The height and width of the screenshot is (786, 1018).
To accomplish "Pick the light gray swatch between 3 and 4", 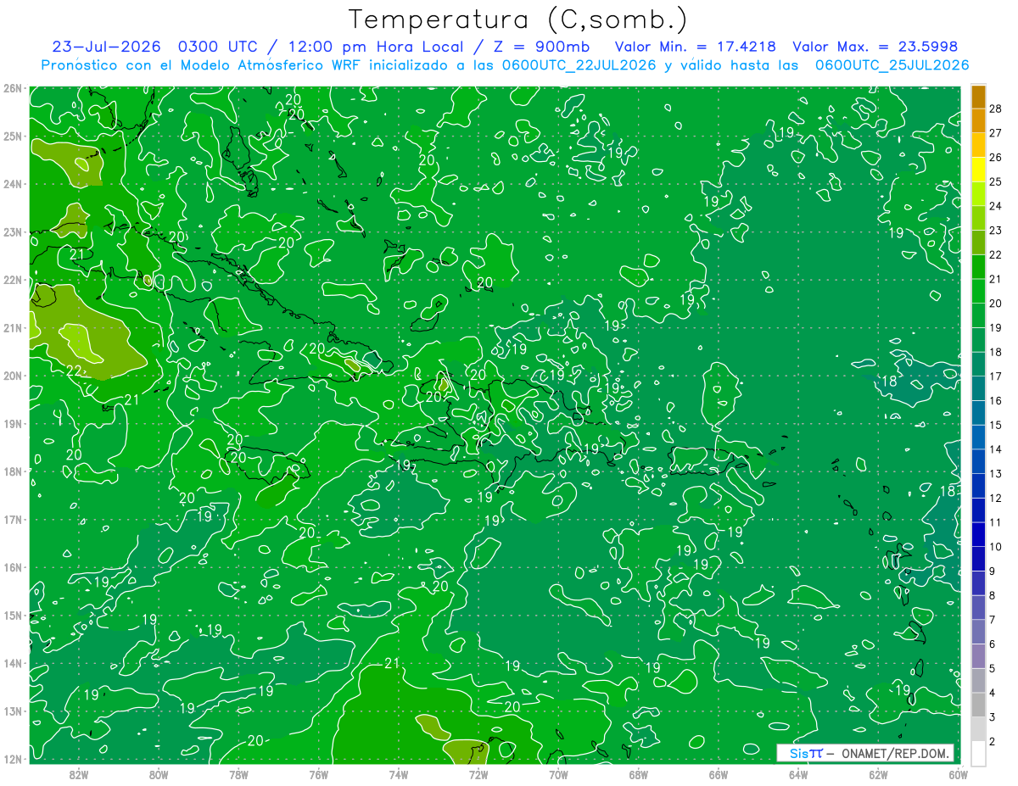I will (978, 705).
